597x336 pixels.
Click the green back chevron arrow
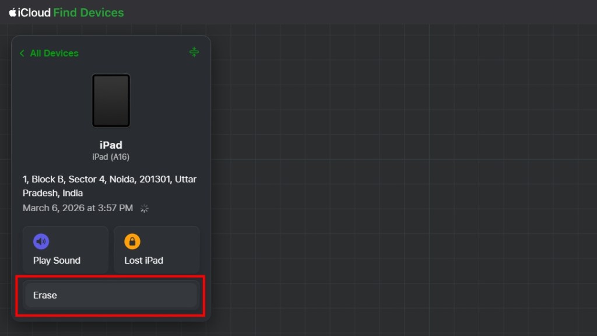click(x=22, y=53)
